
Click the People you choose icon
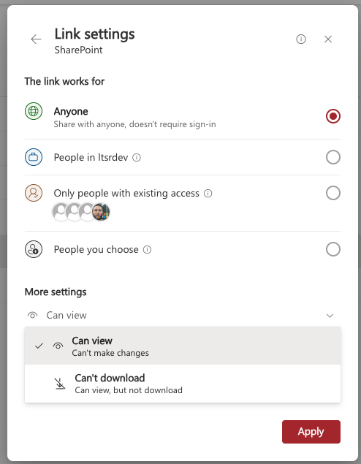click(34, 249)
